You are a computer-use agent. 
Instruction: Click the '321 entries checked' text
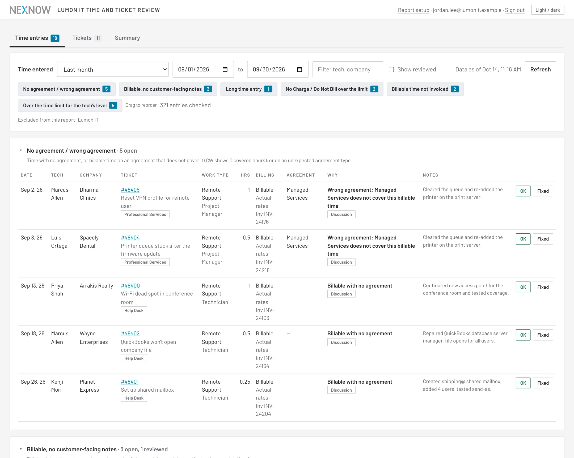(x=185, y=105)
